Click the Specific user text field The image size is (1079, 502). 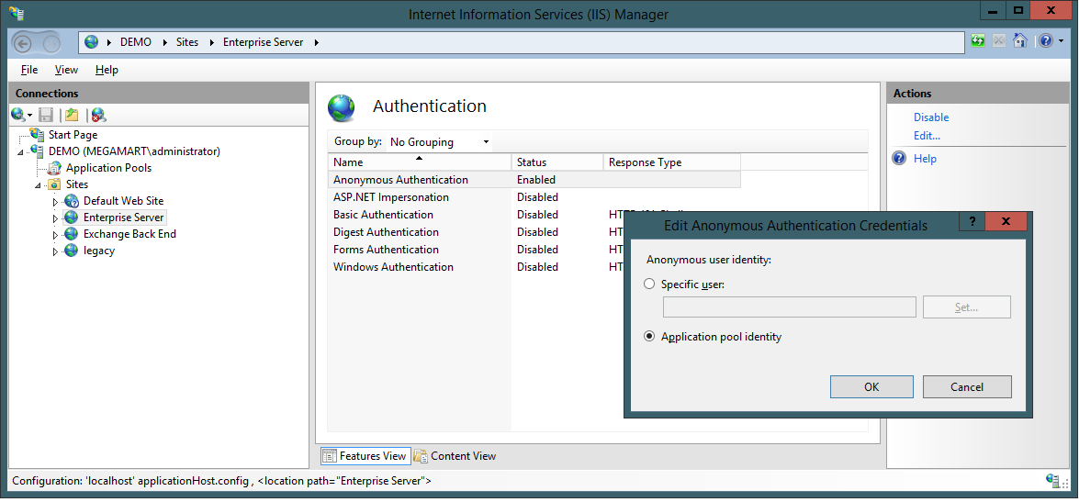790,307
